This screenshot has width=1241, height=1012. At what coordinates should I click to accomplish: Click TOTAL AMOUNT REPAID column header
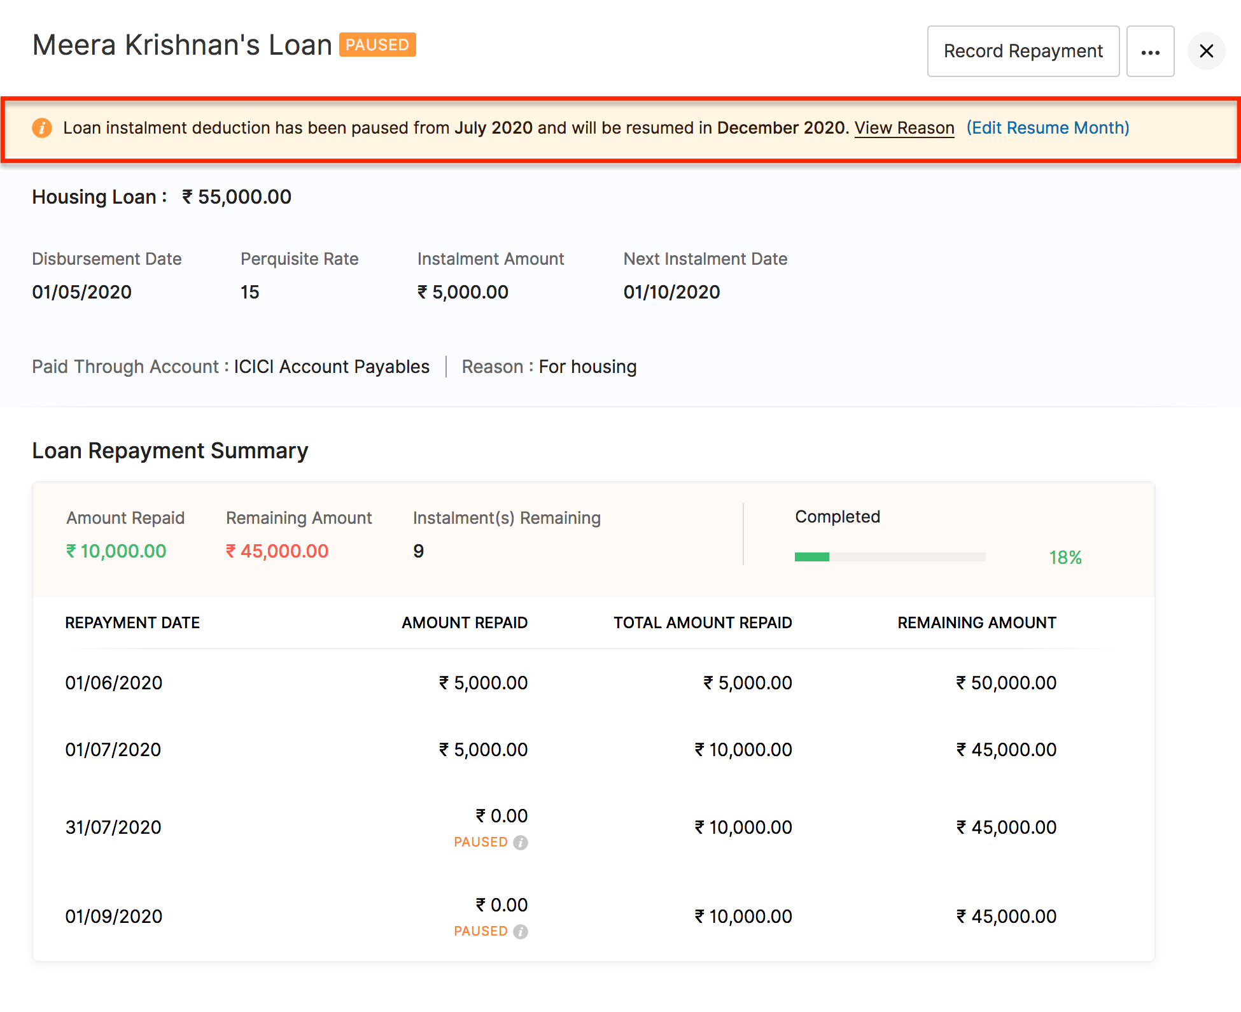(703, 622)
